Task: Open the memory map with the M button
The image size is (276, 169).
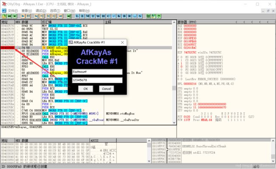Action: (87, 16)
